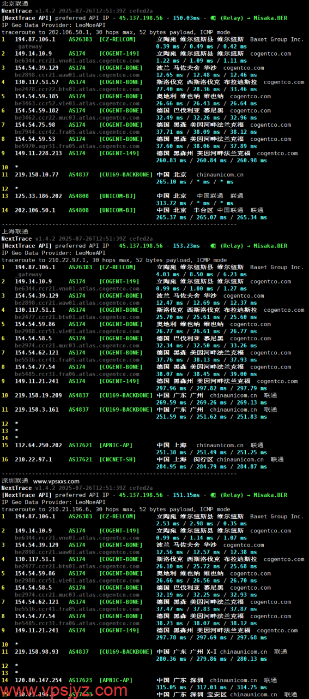Click IP address 219.158.19.209
Viewport: 309px width, 699px height.
(x=38, y=395)
